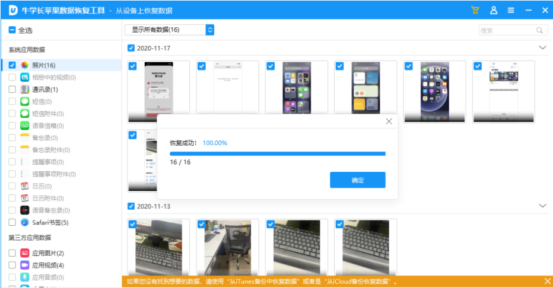
Task: Uncheck the Photos 照片(16) checkbox
Action: (x=12, y=65)
